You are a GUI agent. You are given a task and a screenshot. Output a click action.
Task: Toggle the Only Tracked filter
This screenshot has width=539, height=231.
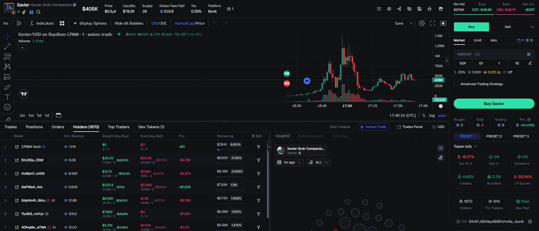(x=339, y=126)
